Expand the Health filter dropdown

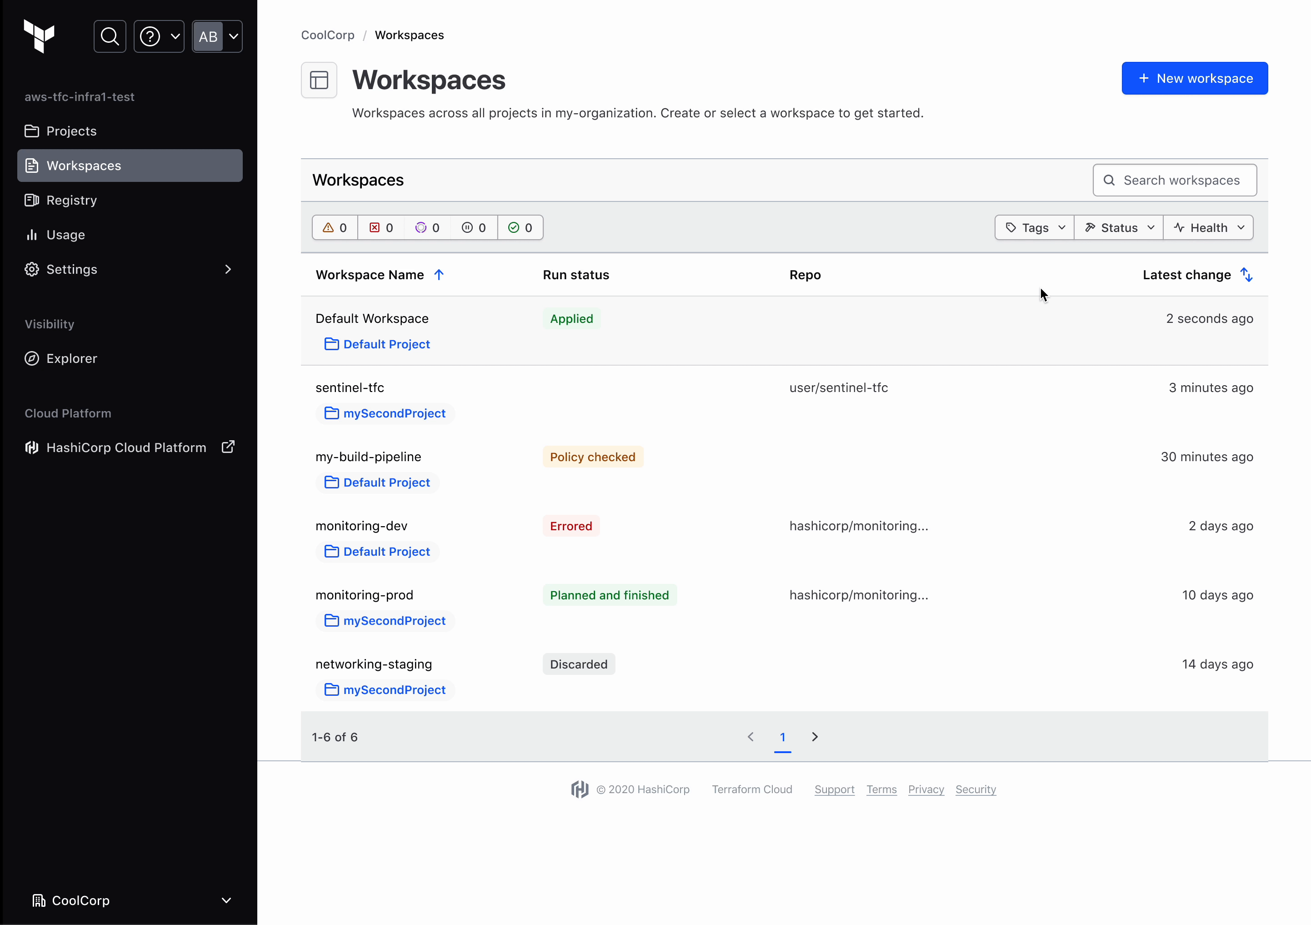[1208, 227]
